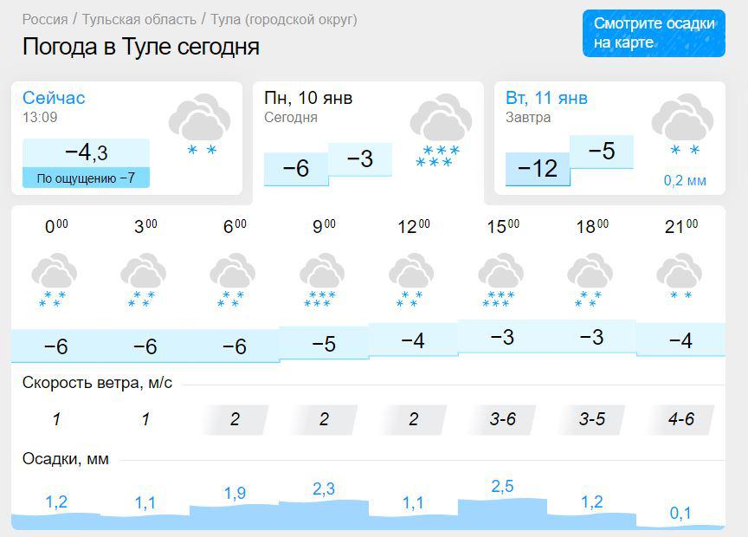Open the Тульская область breadcrumb link
This screenshot has height=537, width=748.
click(x=139, y=20)
